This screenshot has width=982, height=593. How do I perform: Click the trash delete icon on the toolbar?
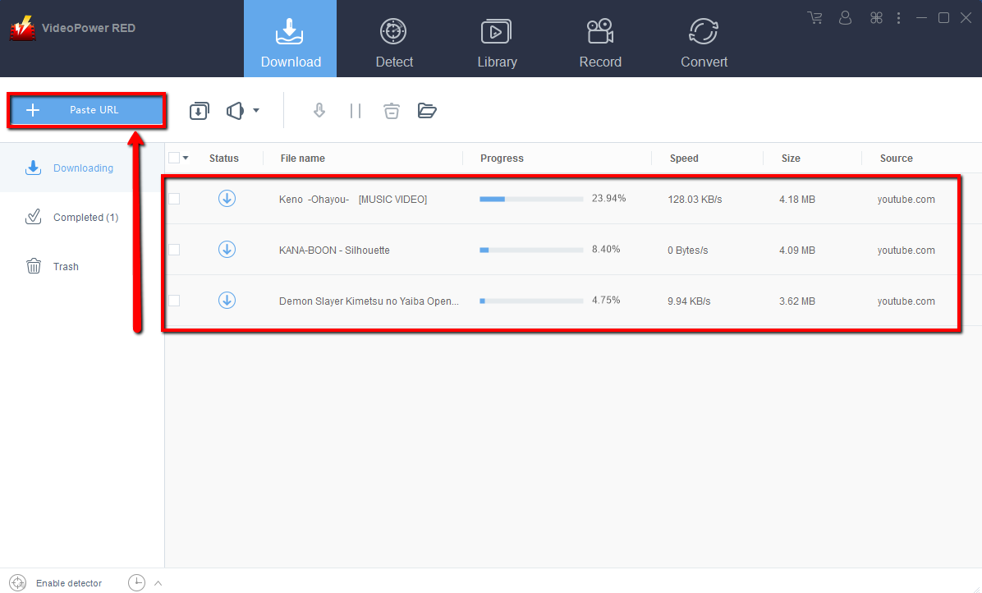[x=391, y=110]
